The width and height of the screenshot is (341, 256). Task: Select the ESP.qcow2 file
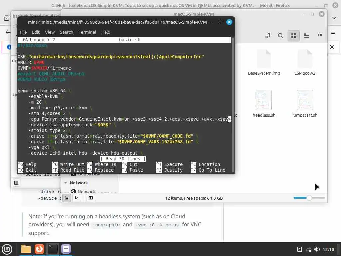pos(305,63)
